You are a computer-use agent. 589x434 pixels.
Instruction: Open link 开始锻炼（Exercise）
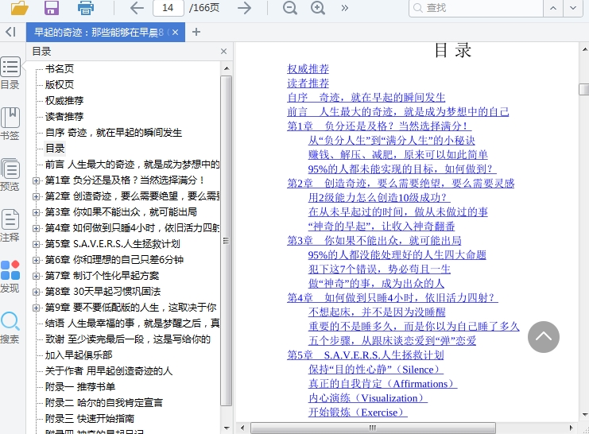pos(356,413)
